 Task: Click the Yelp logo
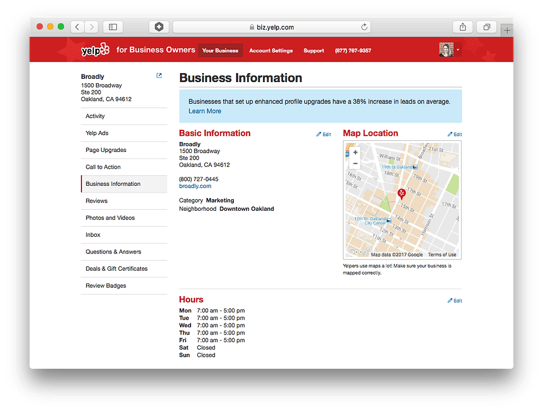pyautogui.click(x=95, y=50)
